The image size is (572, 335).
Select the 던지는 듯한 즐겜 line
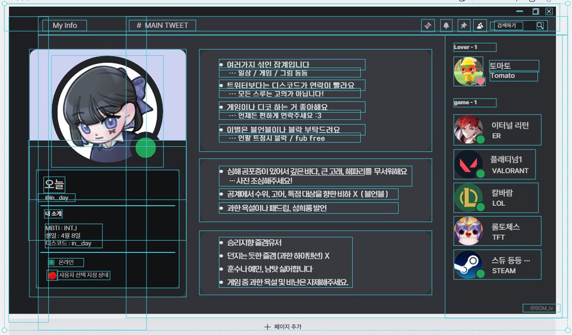278,256
